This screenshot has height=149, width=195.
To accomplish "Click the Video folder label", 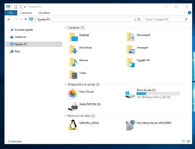I will (82, 73).
